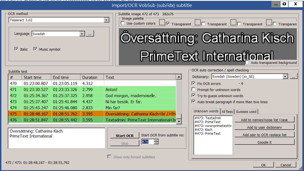
Task: Select row 475 Översättning: Catharina Kisch
Action: (x=92, y=114)
